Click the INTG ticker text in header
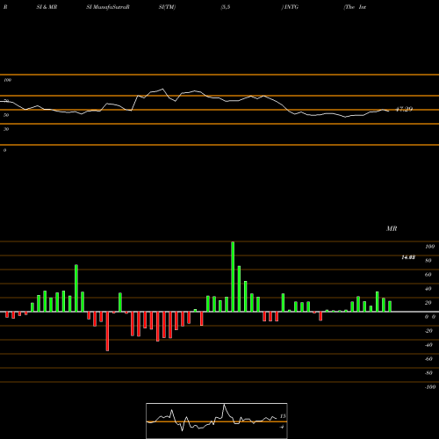This screenshot has width=439, height=439. [x=291, y=7]
